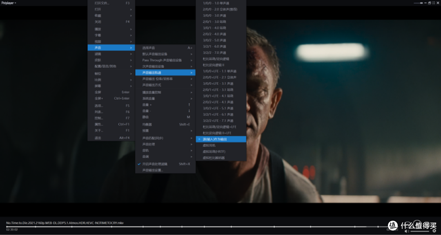441x235 pixels.
Task: Choose 音量 + in the sound menu
Action: (x=165, y=105)
